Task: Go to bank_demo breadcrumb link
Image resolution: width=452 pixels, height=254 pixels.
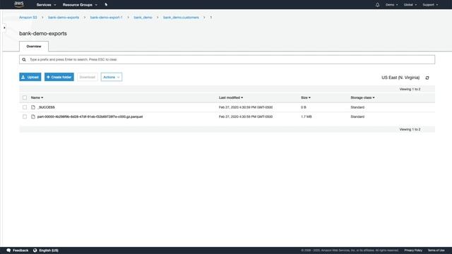Action: 143,18
